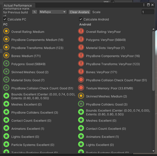The width and height of the screenshot is (157, 156).
Task: Select text 'Animators: Excellent (1)' in PC column
Action: point(28,129)
